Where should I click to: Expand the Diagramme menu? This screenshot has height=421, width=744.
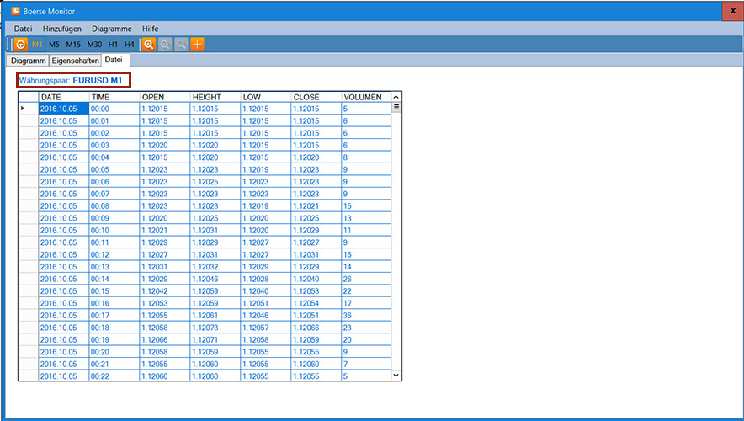pyautogui.click(x=112, y=29)
